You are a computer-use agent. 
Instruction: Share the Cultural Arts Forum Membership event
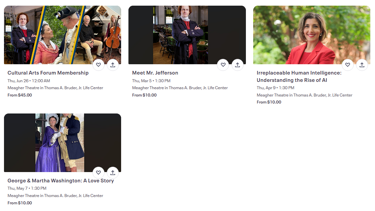click(x=113, y=65)
